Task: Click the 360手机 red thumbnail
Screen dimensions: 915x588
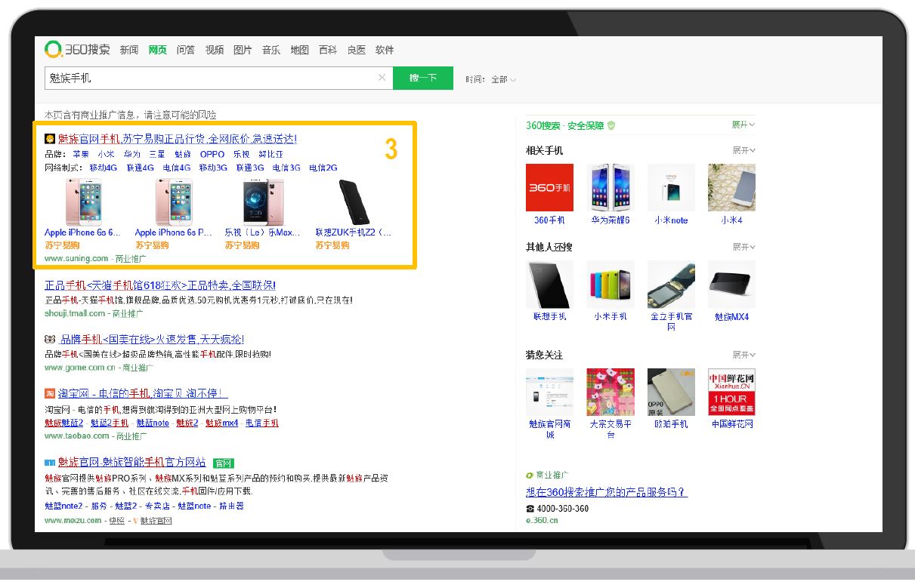Action: tap(549, 187)
